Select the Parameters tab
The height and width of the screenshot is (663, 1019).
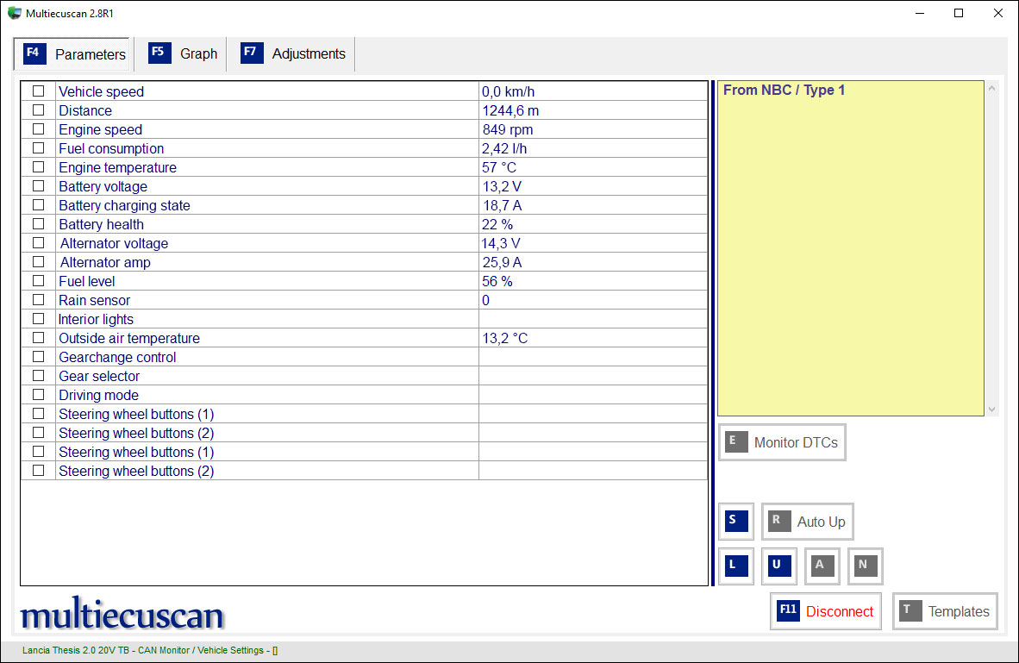point(72,54)
